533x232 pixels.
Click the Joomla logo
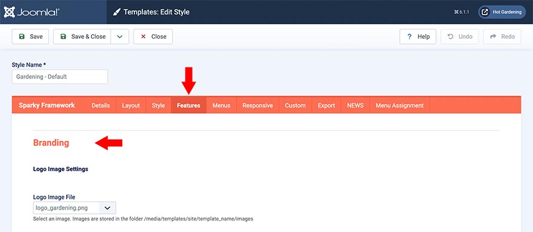point(32,12)
